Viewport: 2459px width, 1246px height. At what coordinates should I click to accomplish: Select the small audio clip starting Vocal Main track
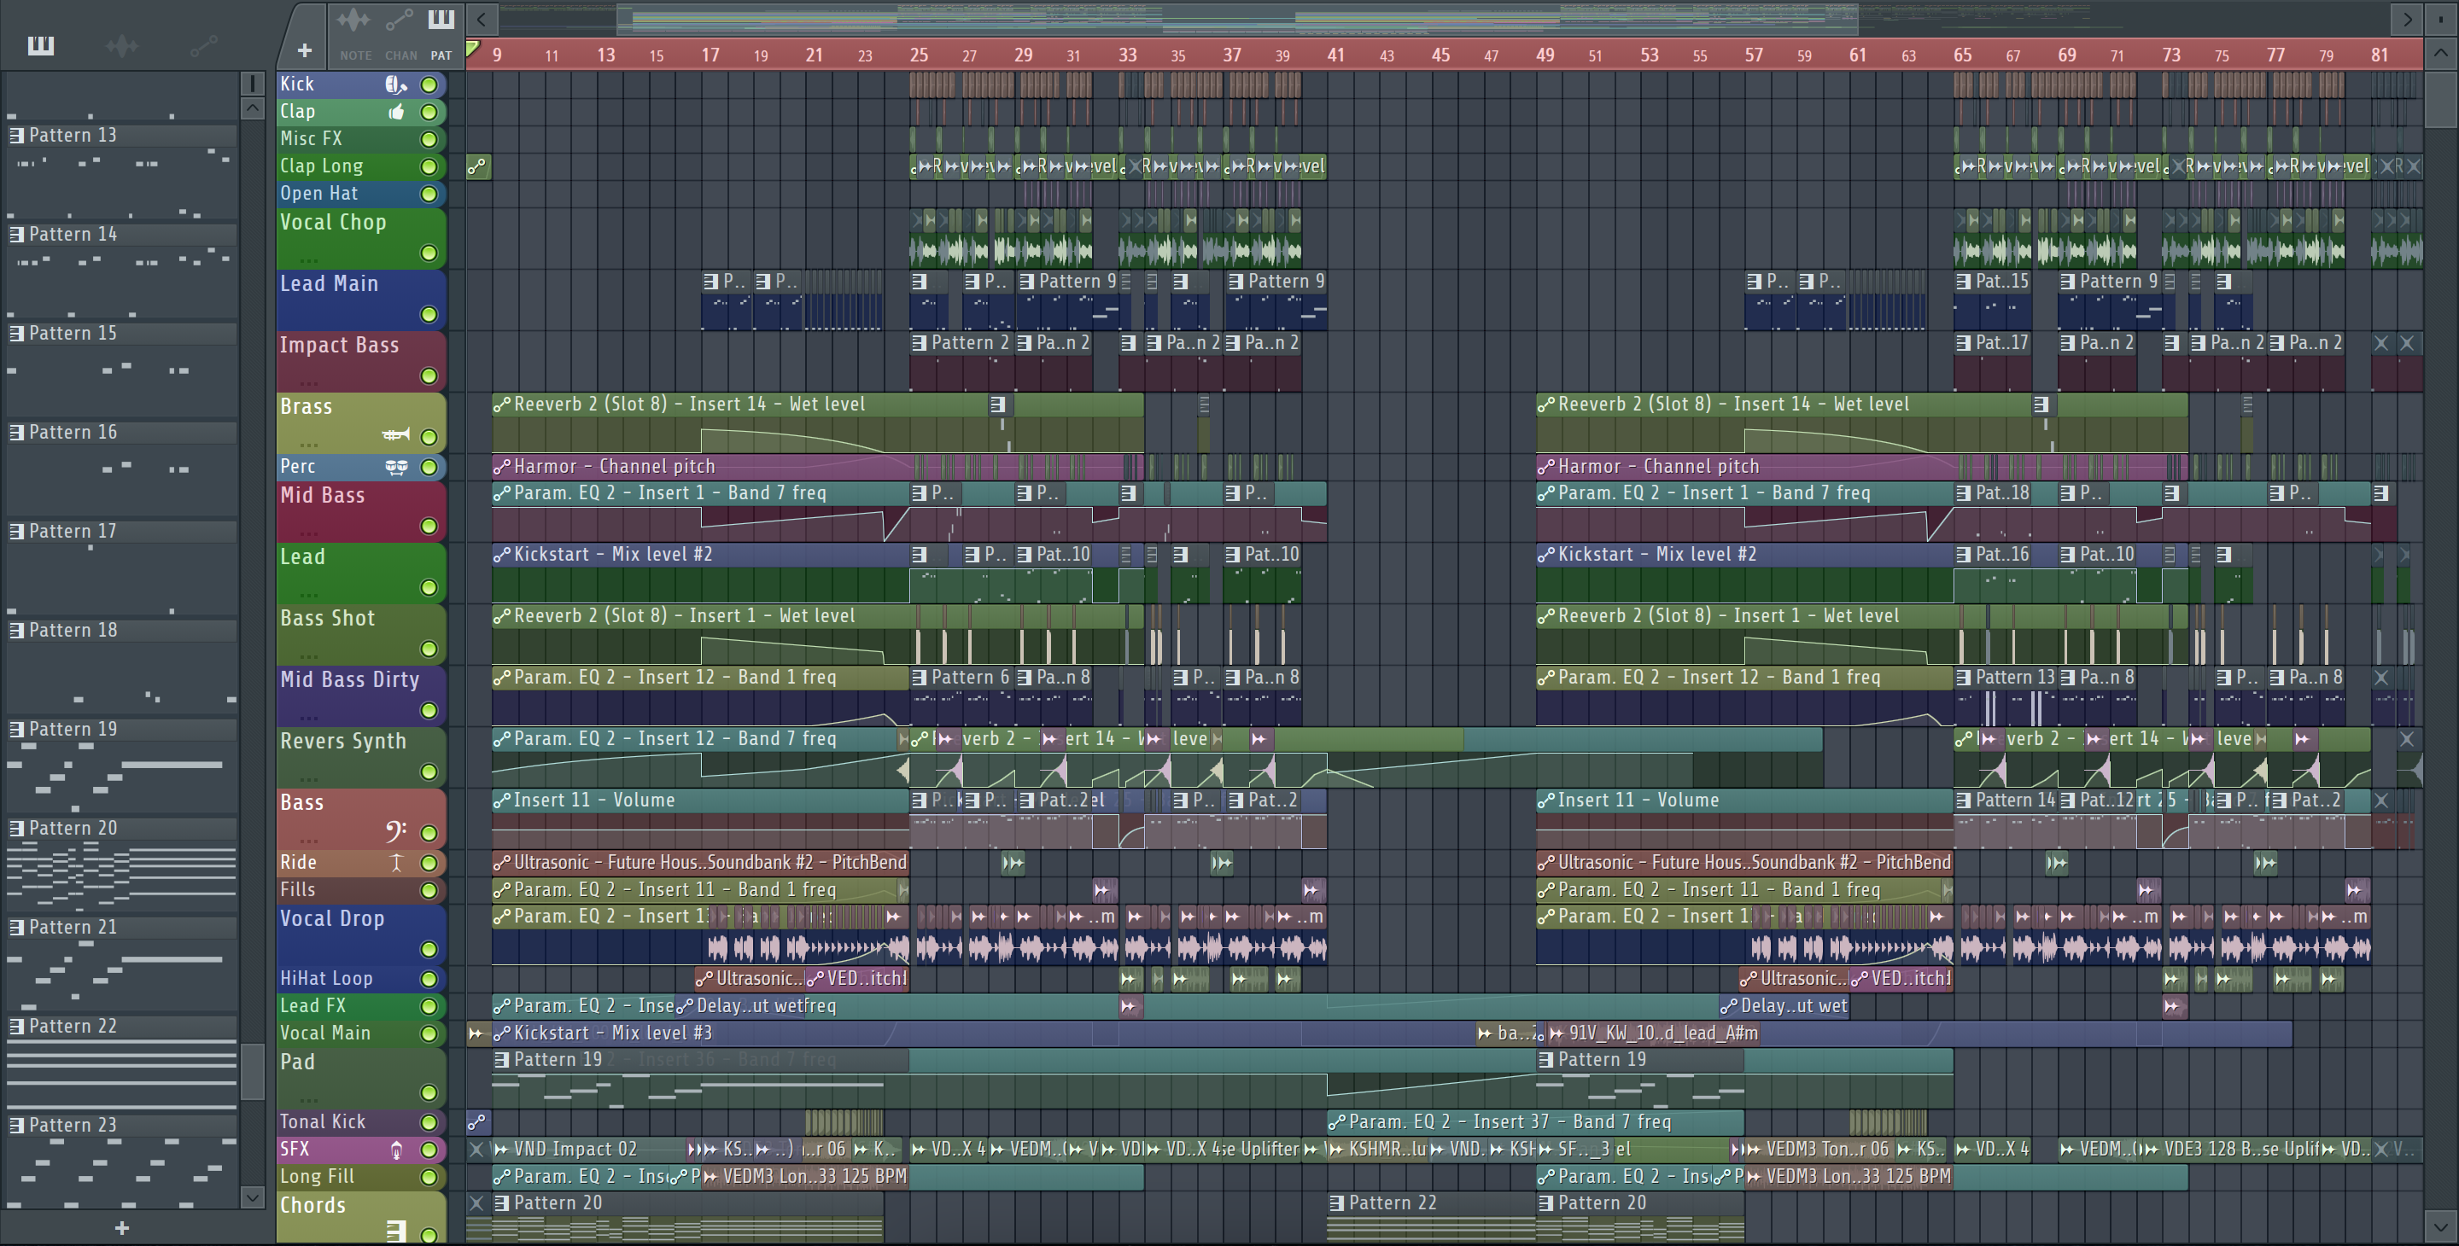tap(478, 1033)
